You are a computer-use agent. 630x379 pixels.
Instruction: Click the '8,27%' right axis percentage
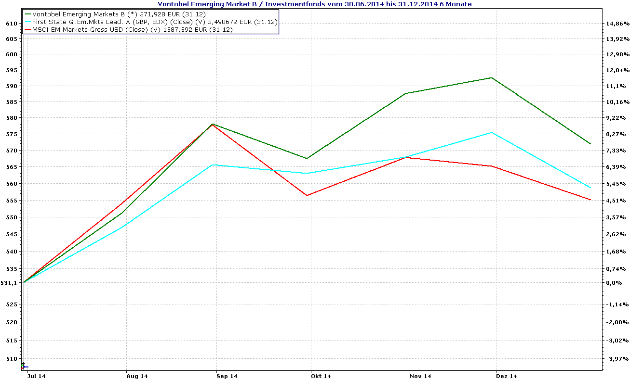615,134
